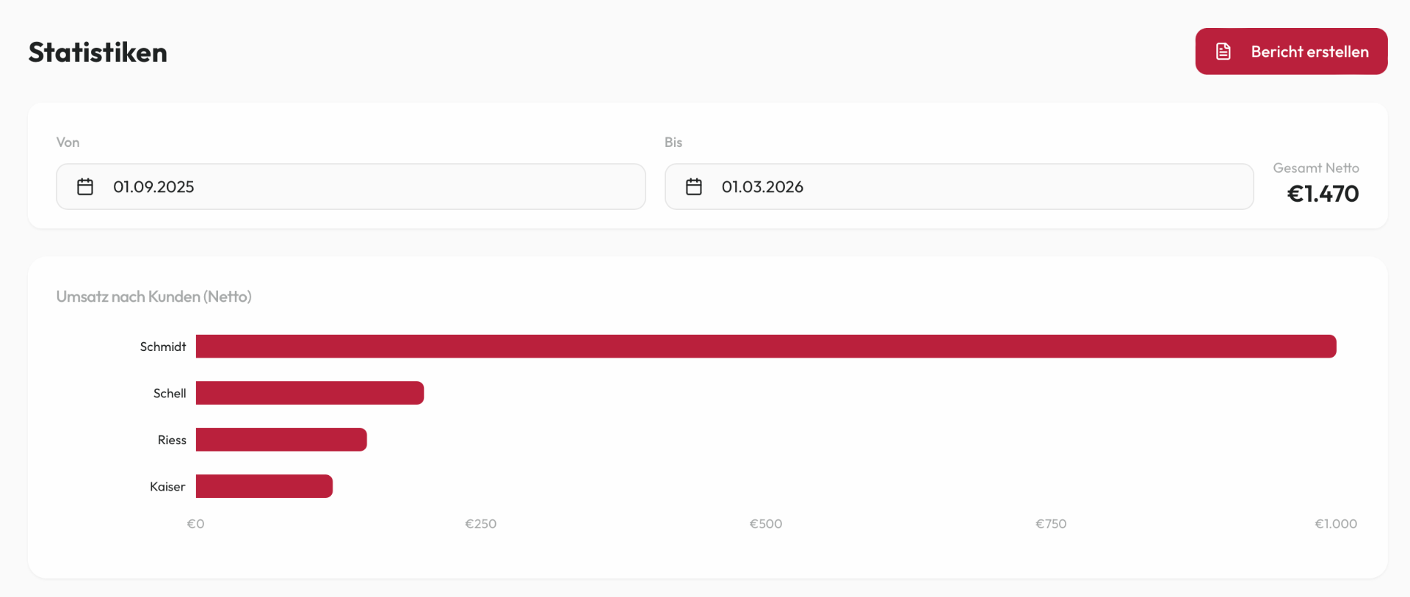Viewport: 1410px width, 597px height.
Task: Open the Bis date calendar icon
Action: point(694,187)
